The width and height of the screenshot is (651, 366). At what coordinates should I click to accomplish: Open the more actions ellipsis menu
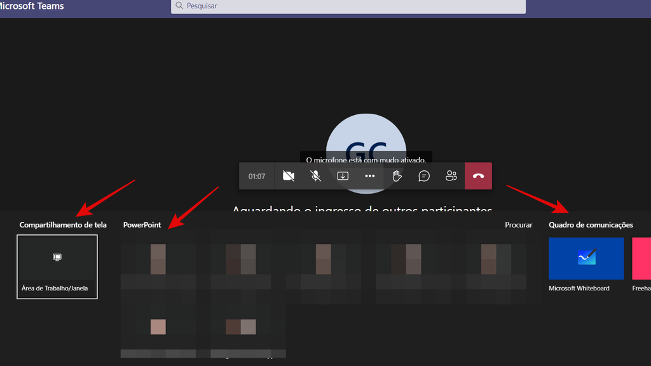click(x=369, y=176)
